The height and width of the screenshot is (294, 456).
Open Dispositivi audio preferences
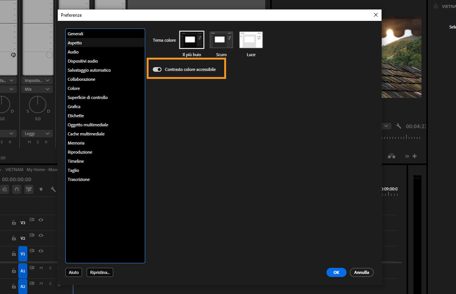[x=105, y=61]
